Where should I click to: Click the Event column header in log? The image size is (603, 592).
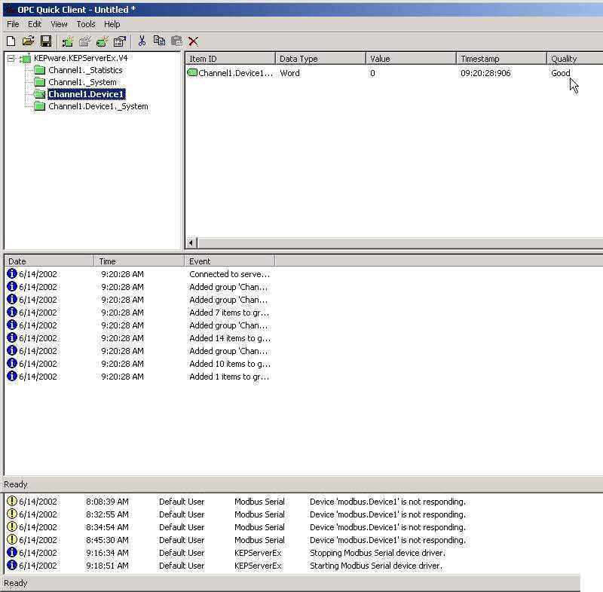pyautogui.click(x=229, y=261)
